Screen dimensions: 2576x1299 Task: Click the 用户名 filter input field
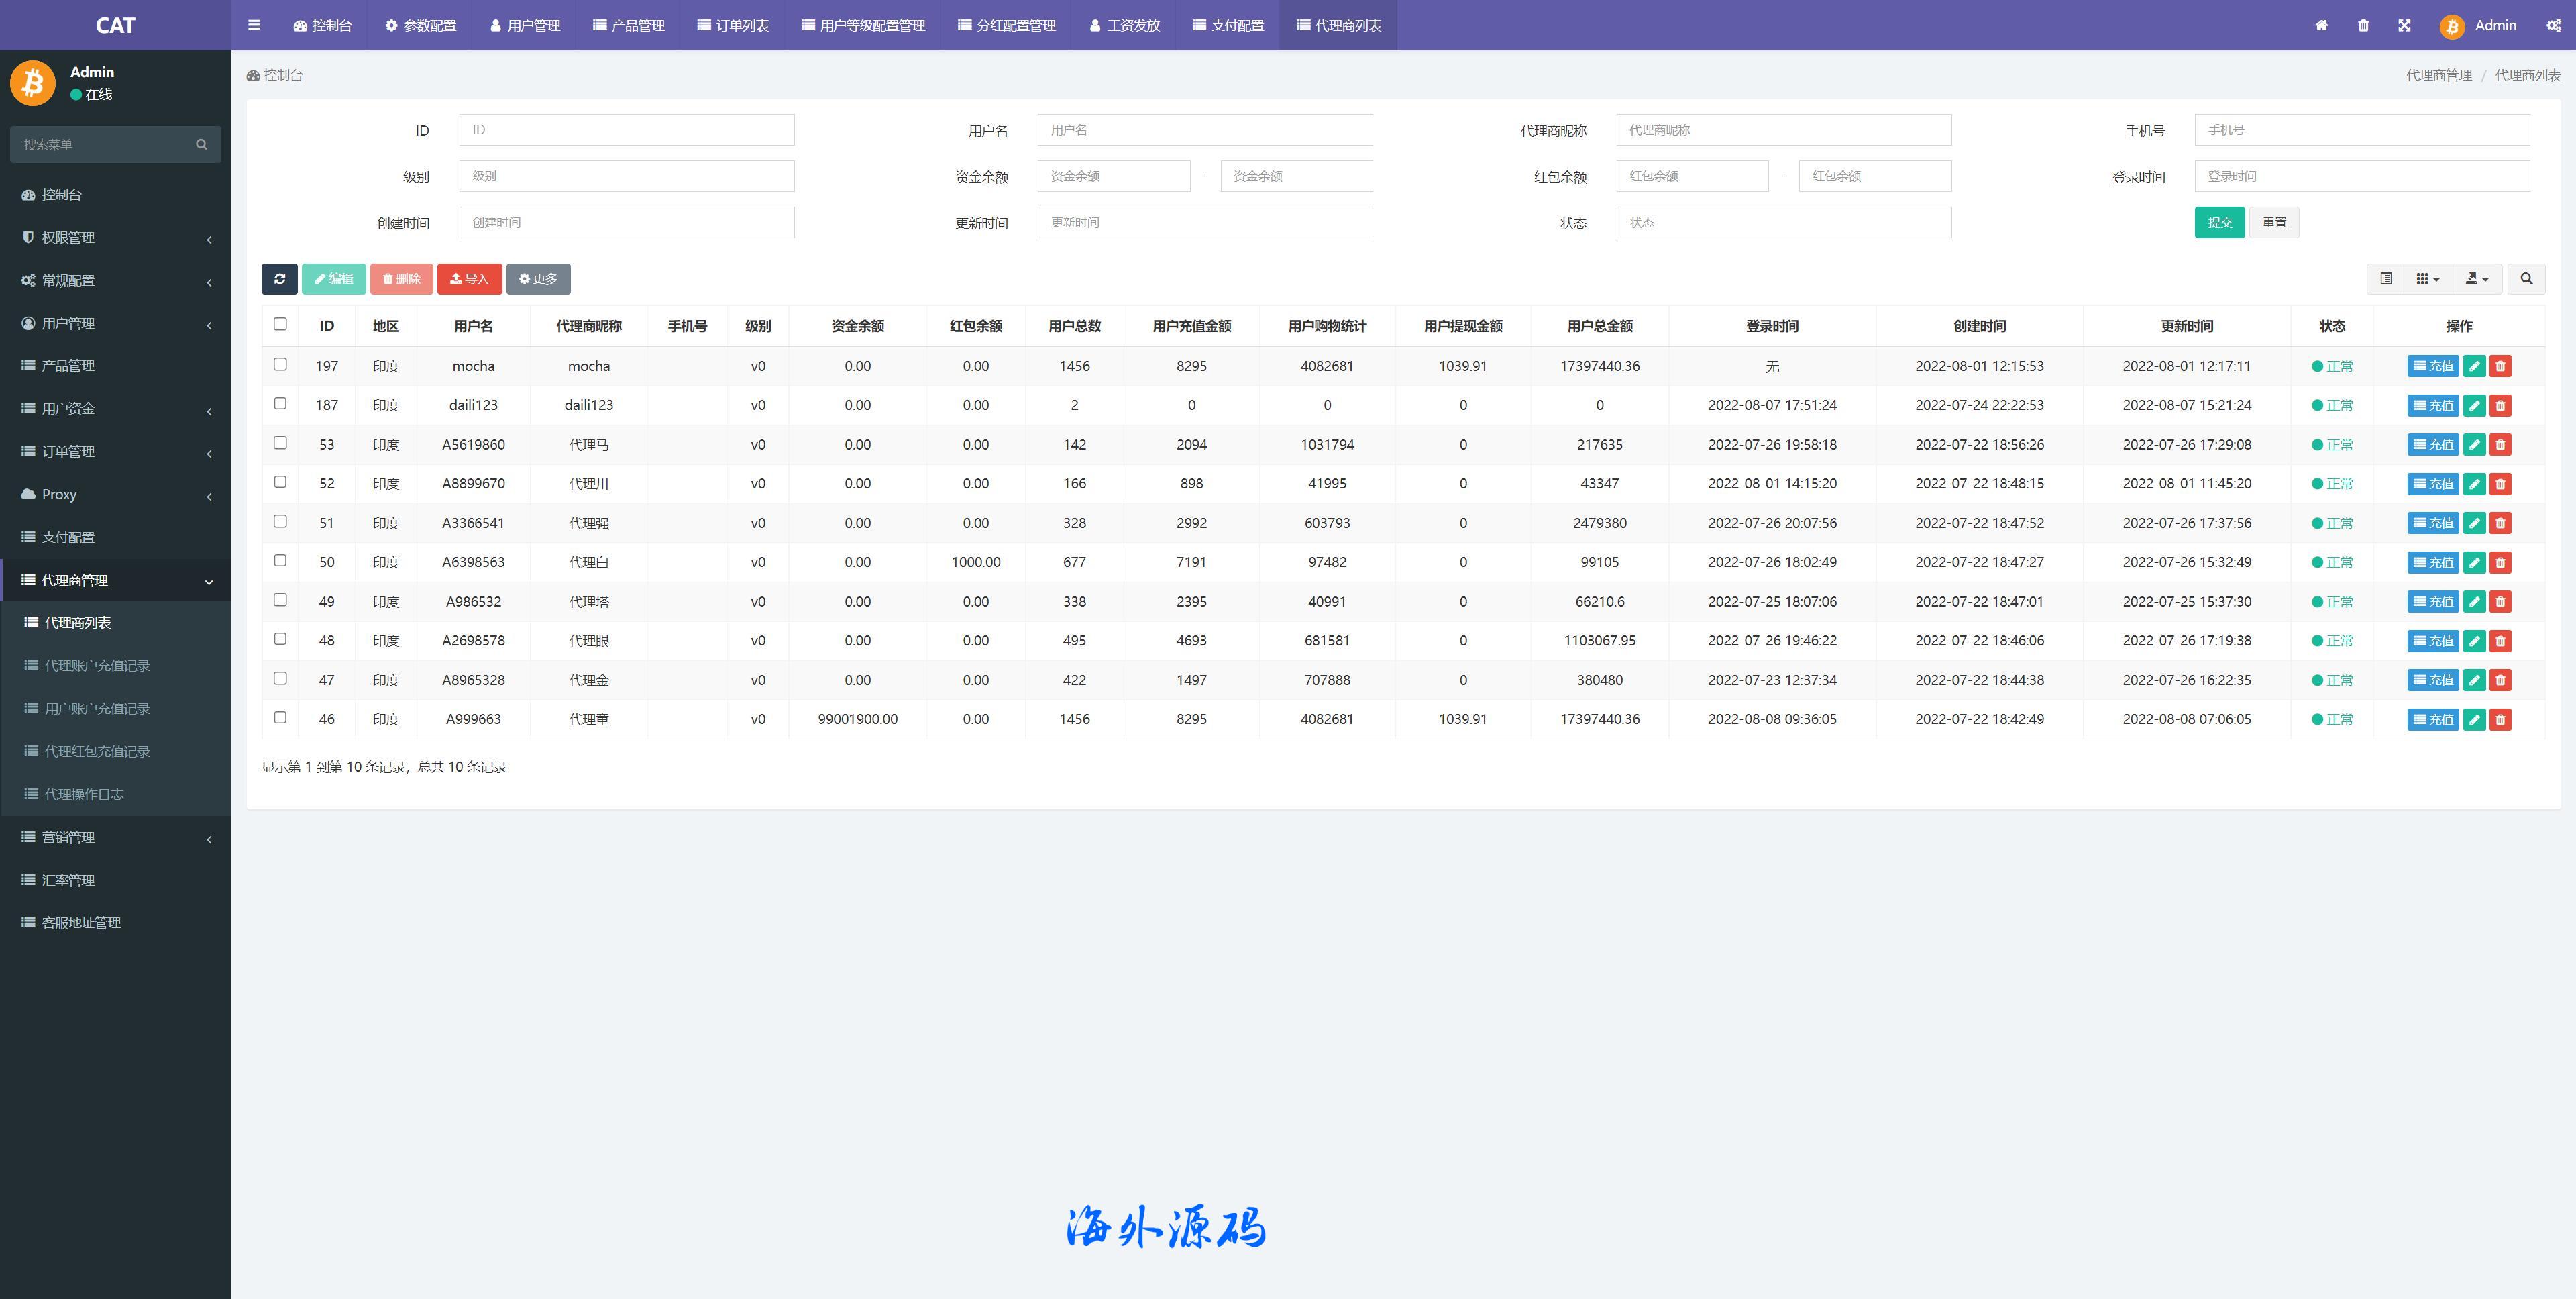[x=1204, y=130]
